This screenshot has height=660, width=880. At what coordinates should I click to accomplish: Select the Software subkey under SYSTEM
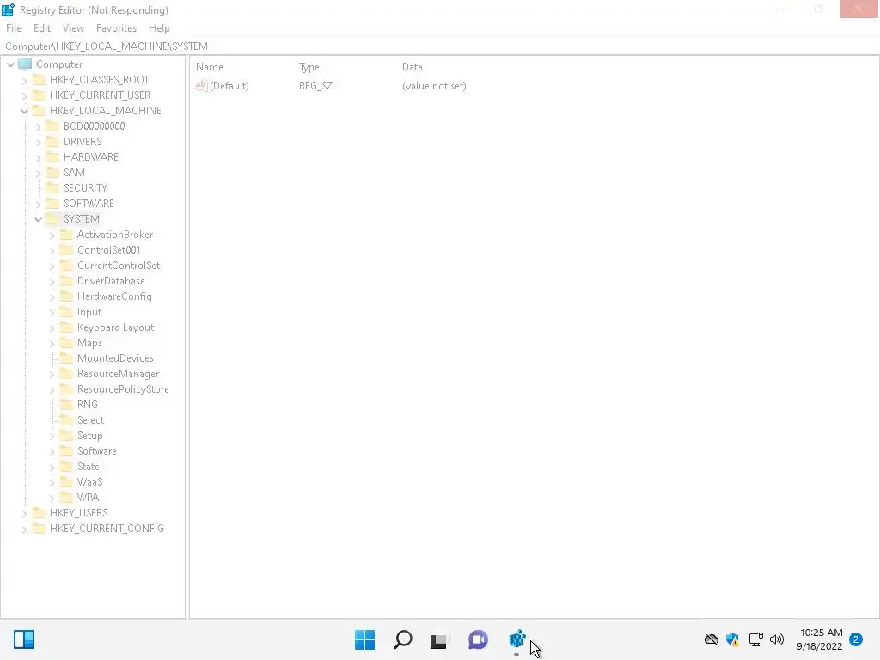[97, 450]
